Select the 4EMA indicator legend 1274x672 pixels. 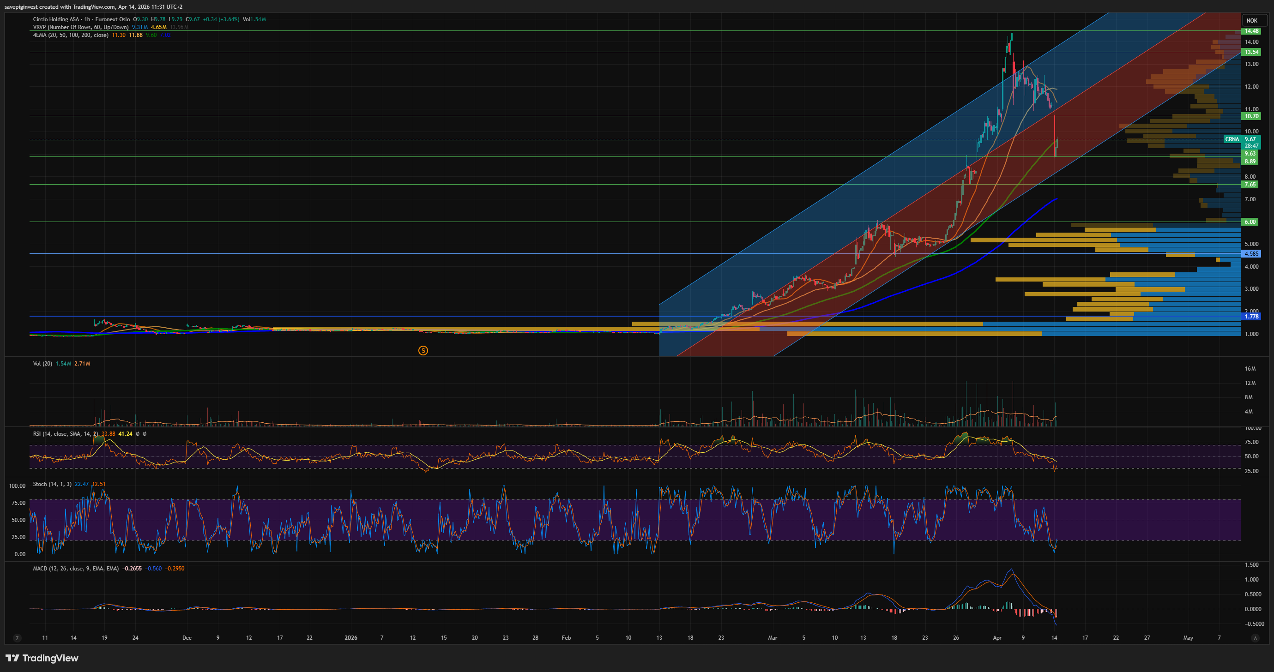pos(70,35)
